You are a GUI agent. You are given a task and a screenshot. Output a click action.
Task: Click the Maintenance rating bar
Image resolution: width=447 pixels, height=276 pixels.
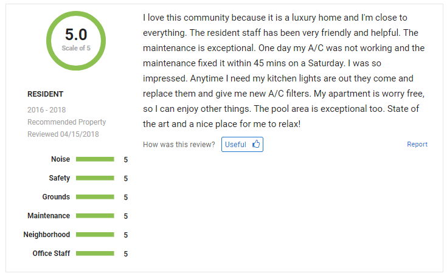(x=95, y=216)
